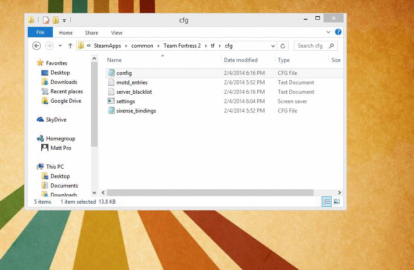Select the server_blacklist text document
Image resolution: width=414 pixels, height=270 pixels.
(x=224, y=92)
